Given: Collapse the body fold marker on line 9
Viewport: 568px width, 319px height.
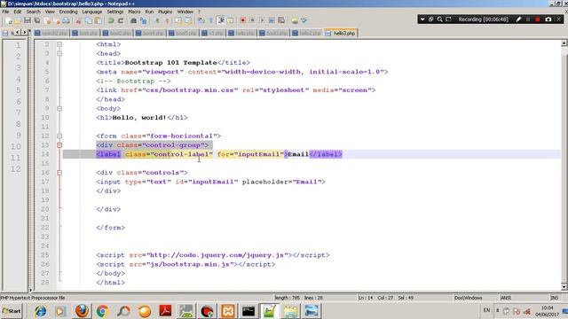Looking at the screenshot, I should click(x=59, y=108).
